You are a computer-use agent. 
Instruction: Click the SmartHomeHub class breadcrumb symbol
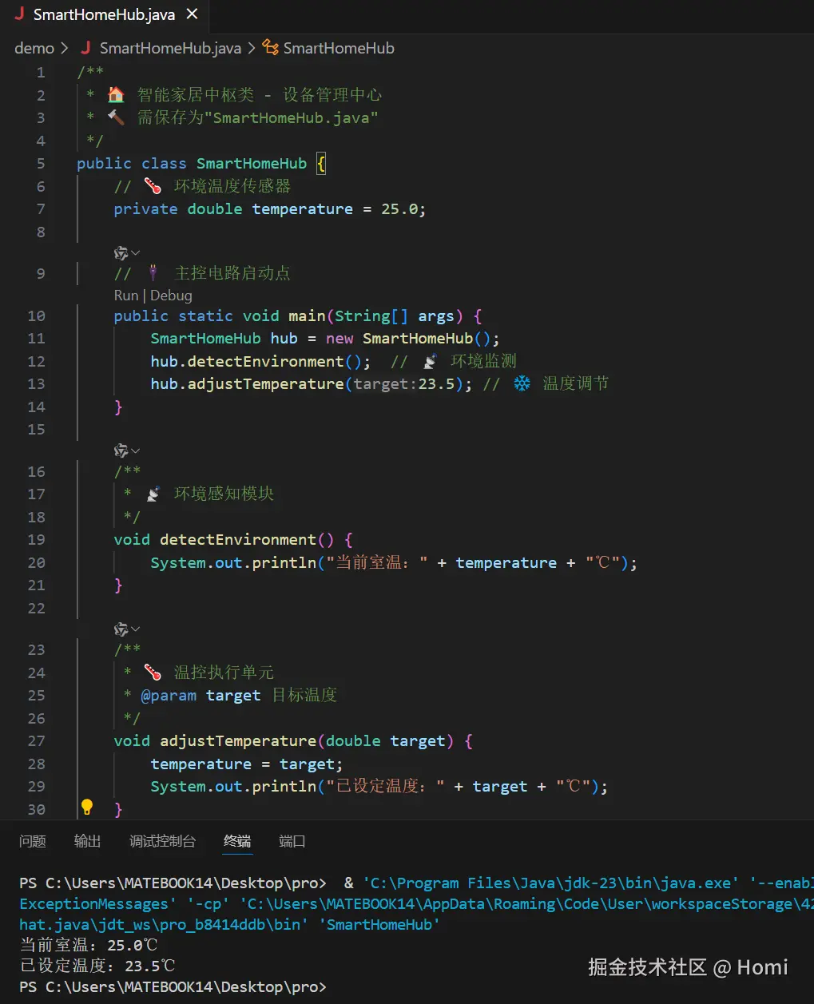pos(339,48)
